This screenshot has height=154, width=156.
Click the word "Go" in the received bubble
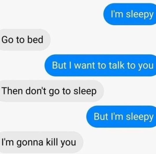click(x=7, y=40)
